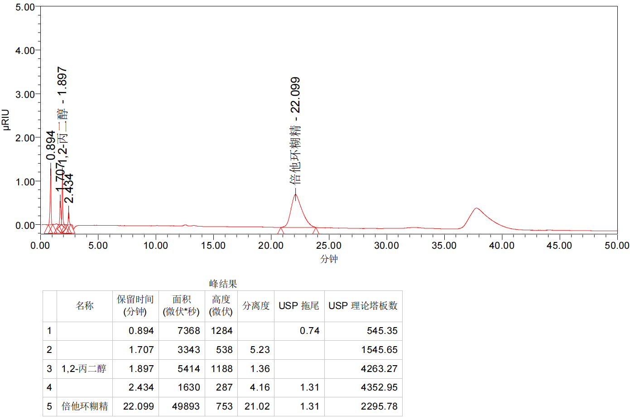The image size is (630, 420).
Task: Click the resolution value 21.02 cell
Action: [x=257, y=406]
